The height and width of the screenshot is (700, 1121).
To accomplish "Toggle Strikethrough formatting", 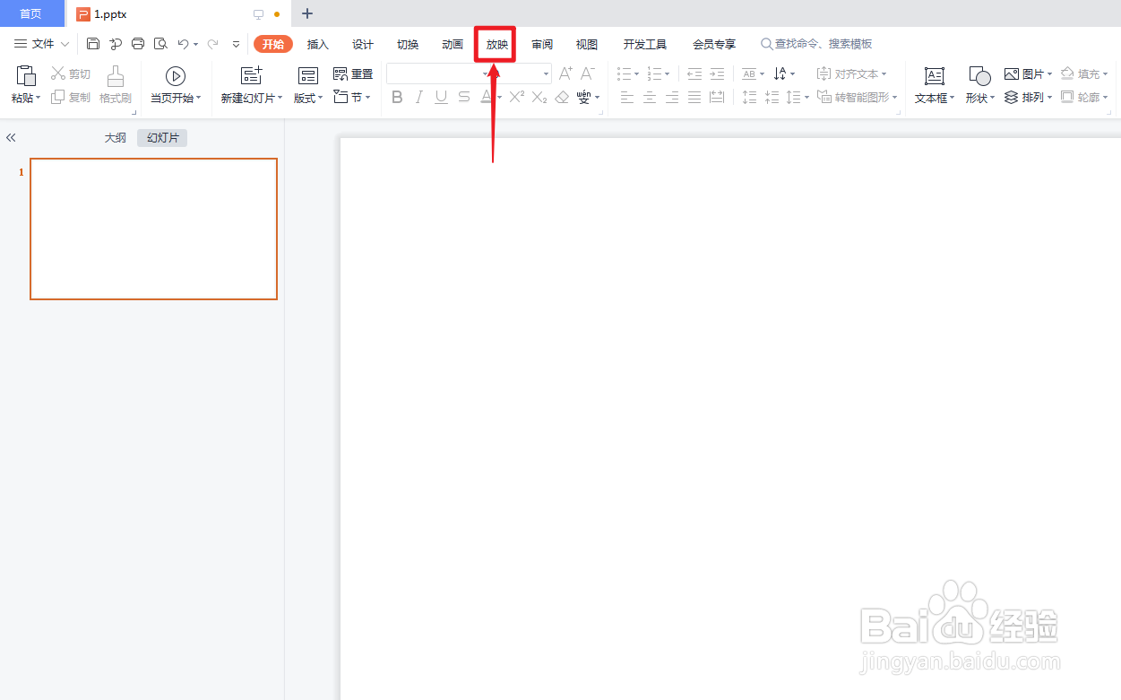I will [x=464, y=97].
